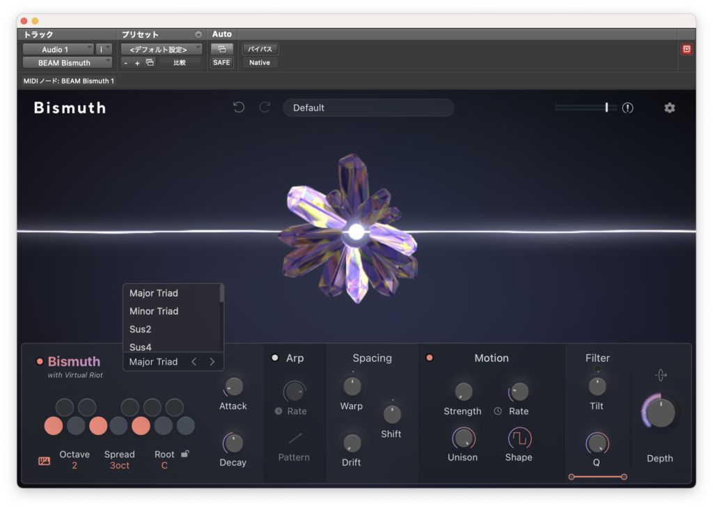Open the デフォルト設定 preset dropdown
This screenshot has width=713, height=508.
[x=162, y=49]
